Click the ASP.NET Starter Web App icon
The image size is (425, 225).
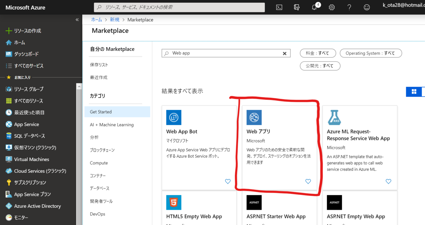tap(254, 202)
